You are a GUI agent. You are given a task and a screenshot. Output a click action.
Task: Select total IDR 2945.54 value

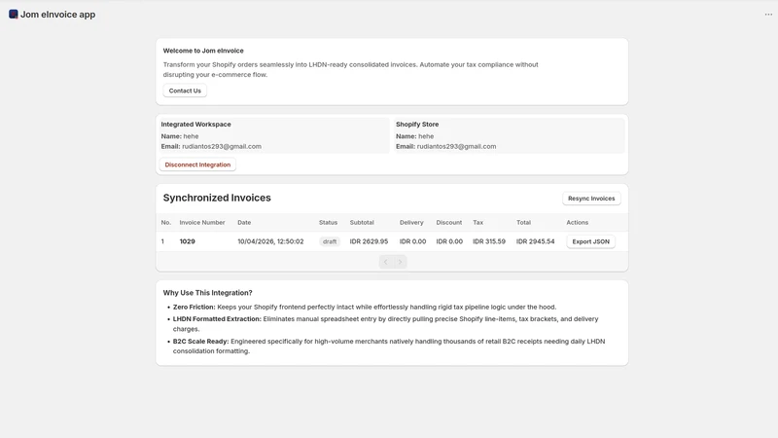[x=536, y=241]
